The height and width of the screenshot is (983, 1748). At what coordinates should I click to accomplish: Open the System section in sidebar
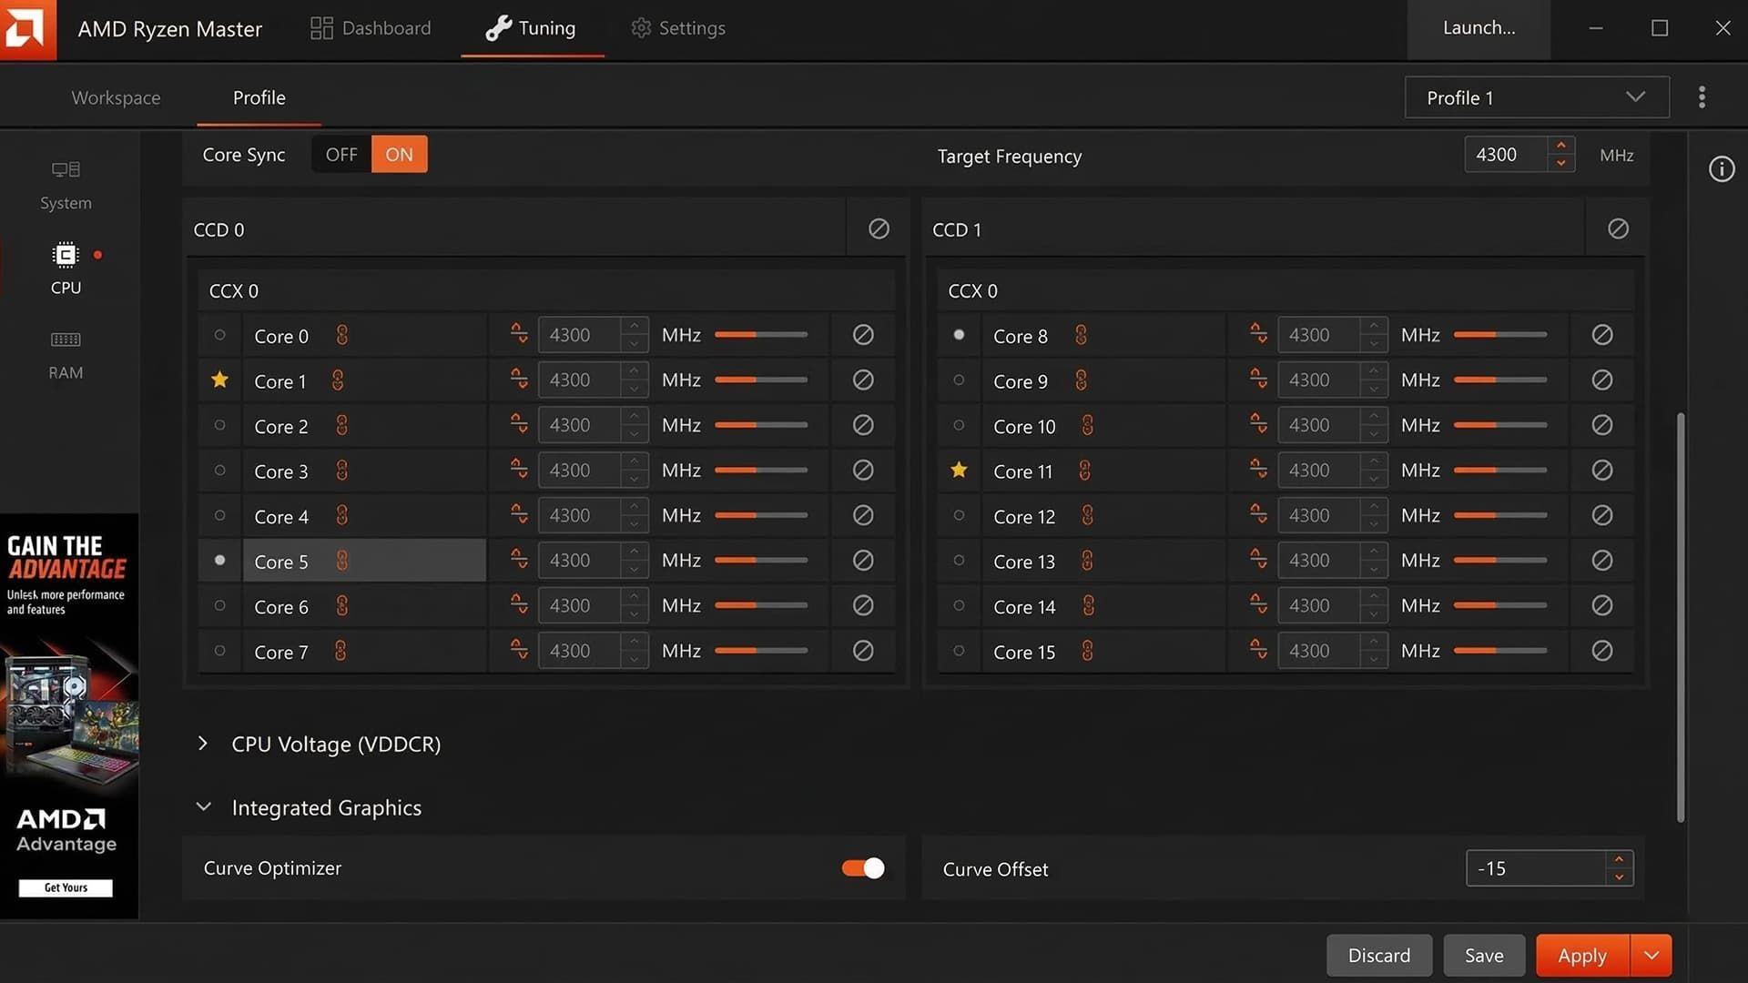[x=66, y=184]
